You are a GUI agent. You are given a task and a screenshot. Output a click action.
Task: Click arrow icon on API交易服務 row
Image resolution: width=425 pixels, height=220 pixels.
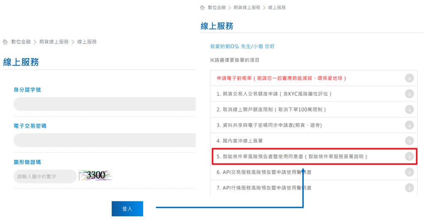[x=409, y=172]
